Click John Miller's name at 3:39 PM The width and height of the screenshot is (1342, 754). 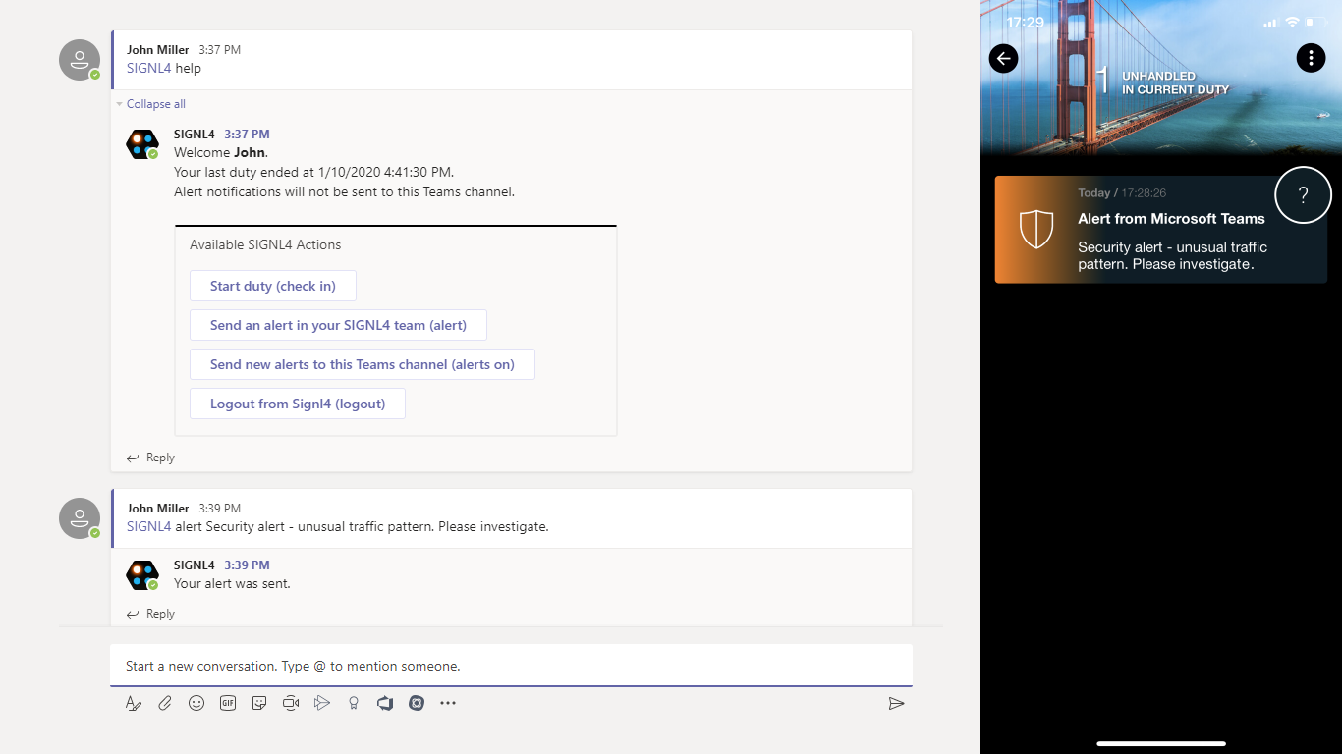(x=157, y=509)
